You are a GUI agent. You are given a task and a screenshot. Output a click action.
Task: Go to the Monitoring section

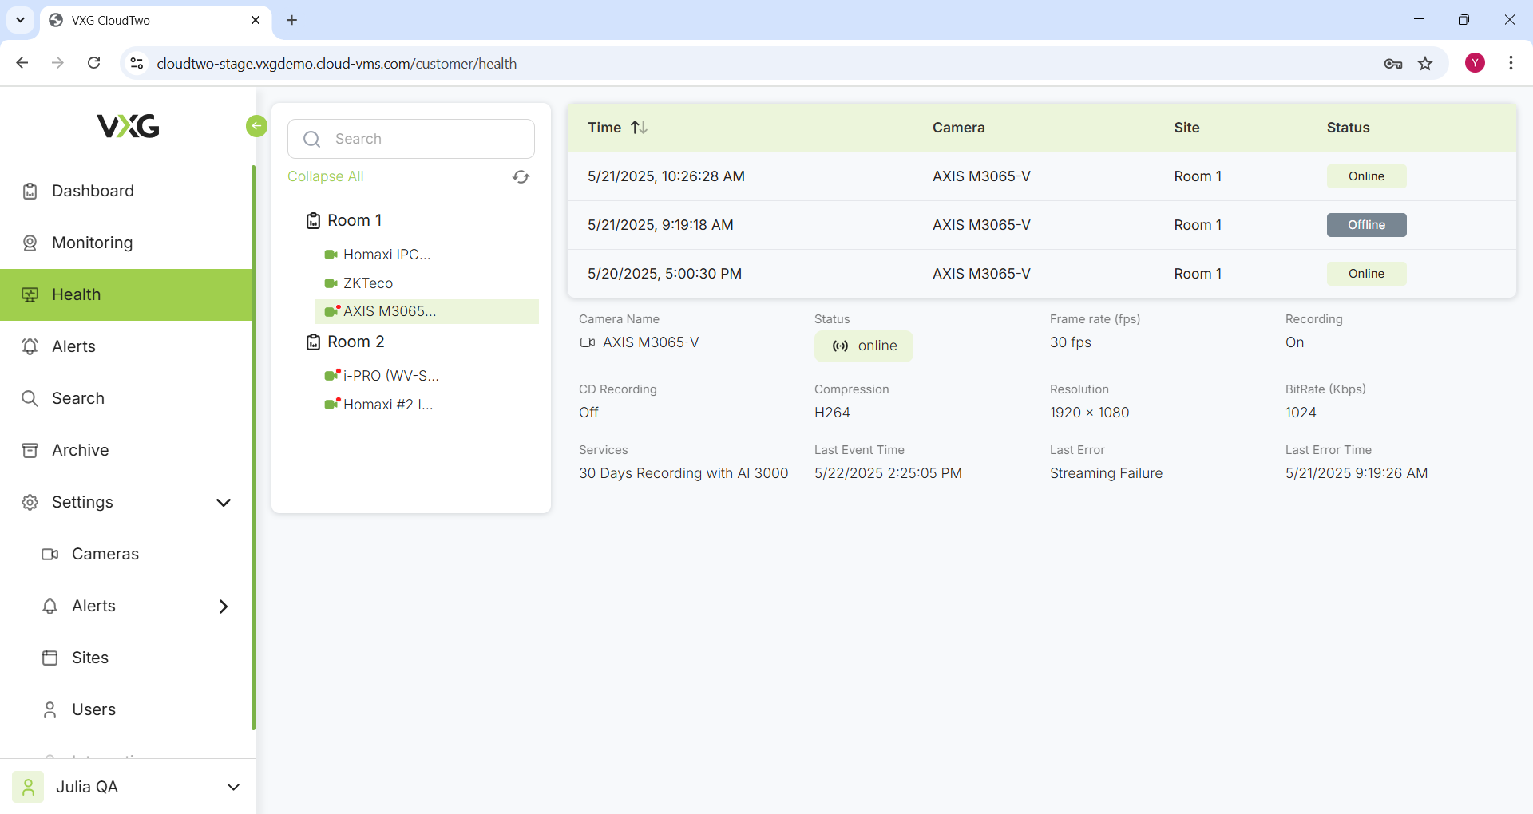pos(92,243)
